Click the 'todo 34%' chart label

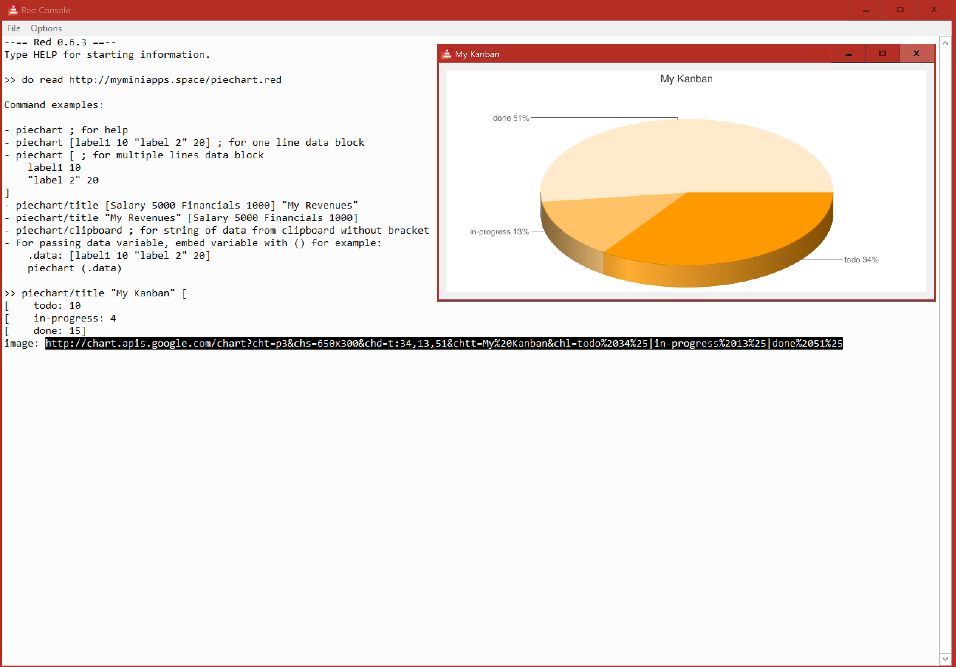[x=861, y=259]
